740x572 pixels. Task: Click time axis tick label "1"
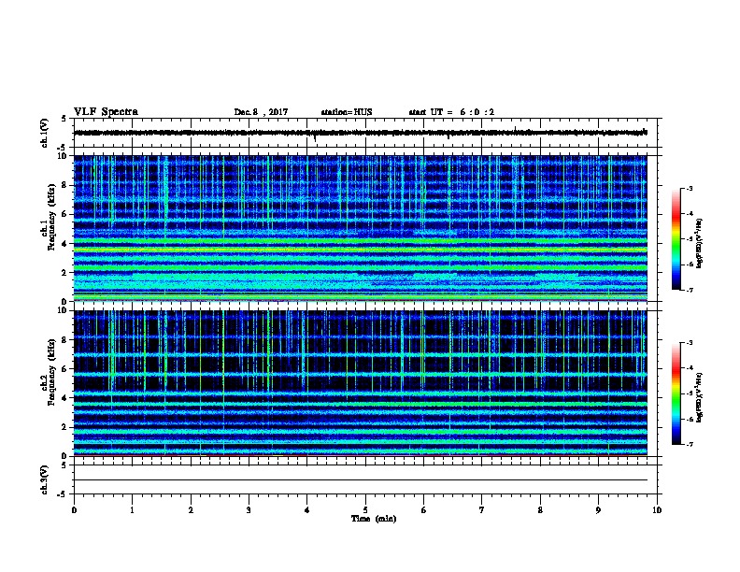coord(133,510)
